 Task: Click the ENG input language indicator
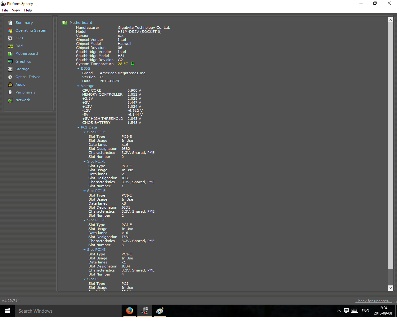coord(365,311)
